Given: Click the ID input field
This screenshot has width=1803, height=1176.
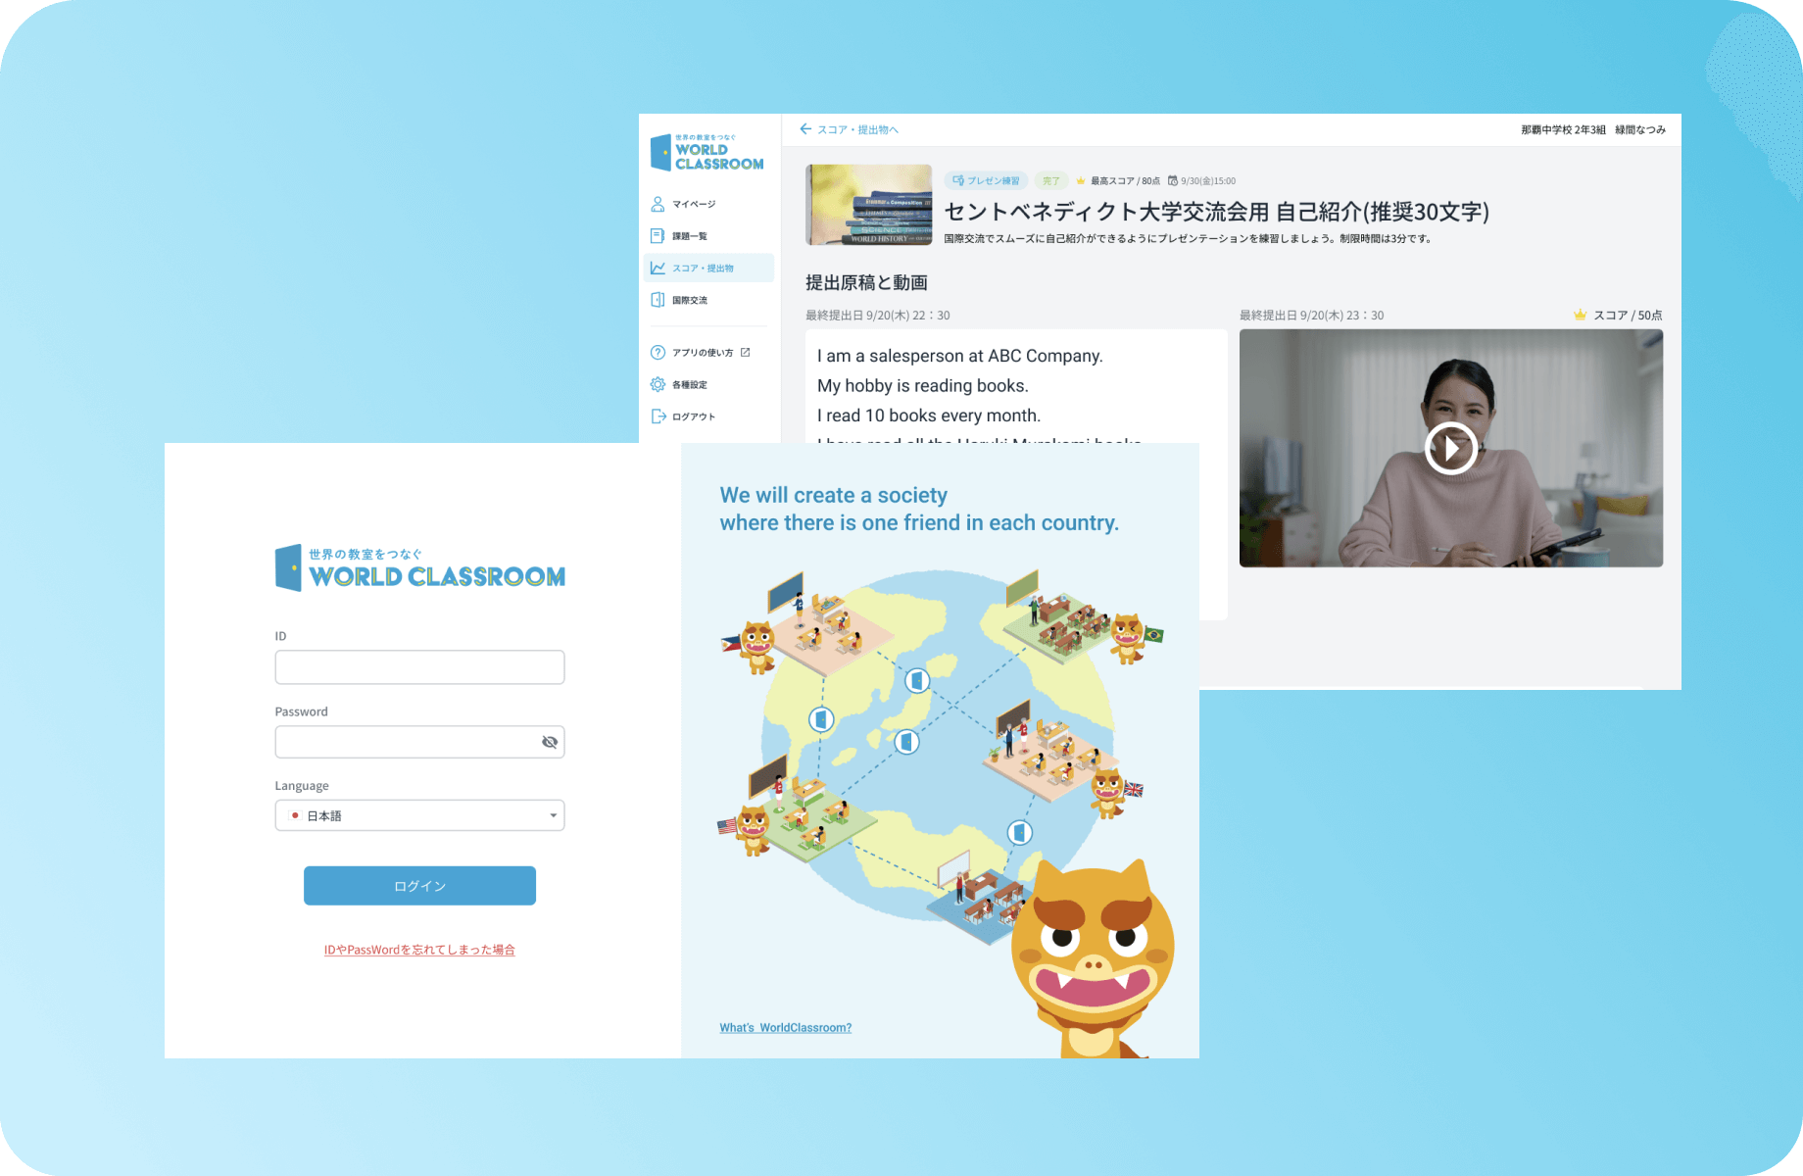Looking at the screenshot, I should pyautogui.click(x=419, y=667).
